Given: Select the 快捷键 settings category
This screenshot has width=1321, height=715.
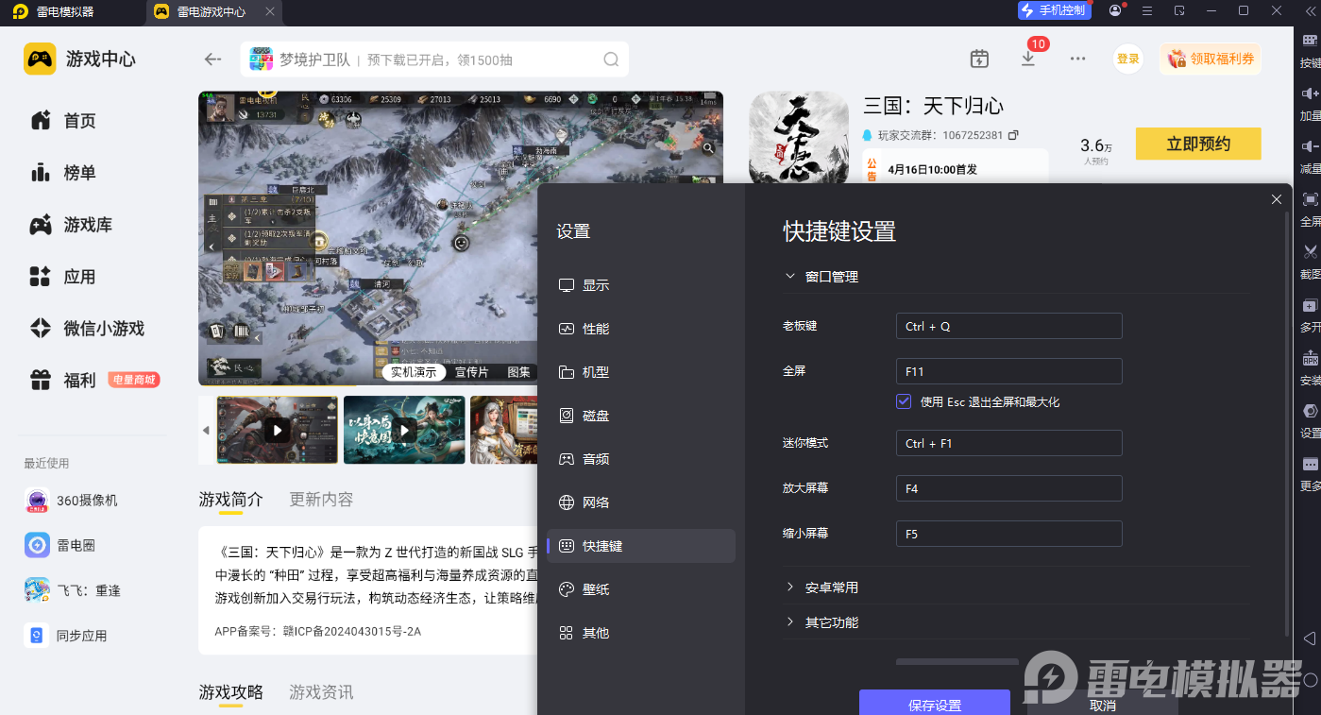Looking at the screenshot, I should (641, 546).
